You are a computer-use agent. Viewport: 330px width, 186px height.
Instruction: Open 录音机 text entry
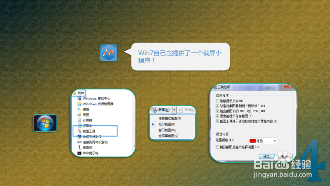point(87,148)
